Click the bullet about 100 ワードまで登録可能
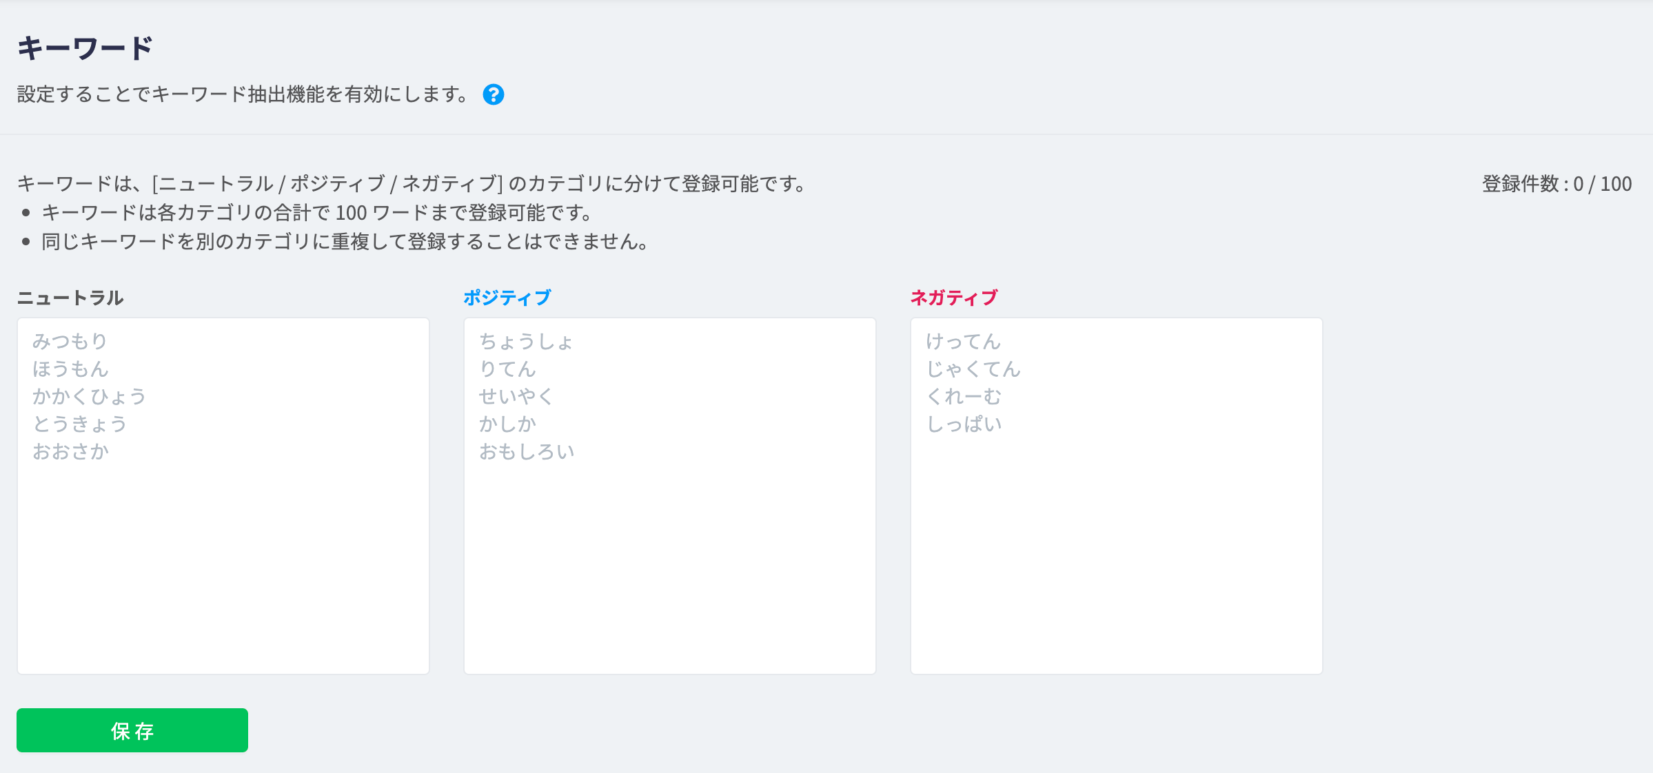This screenshot has height=773, width=1653. click(318, 213)
